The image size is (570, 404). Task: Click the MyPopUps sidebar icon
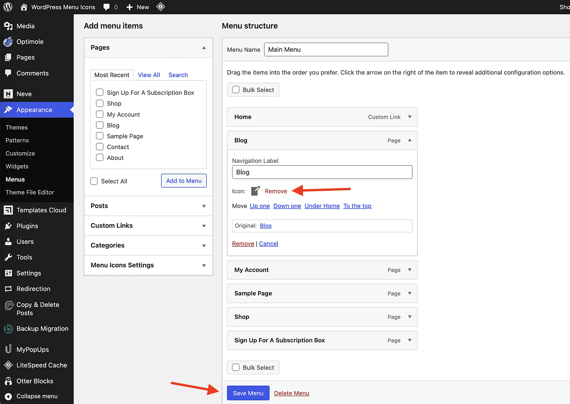click(8, 349)
